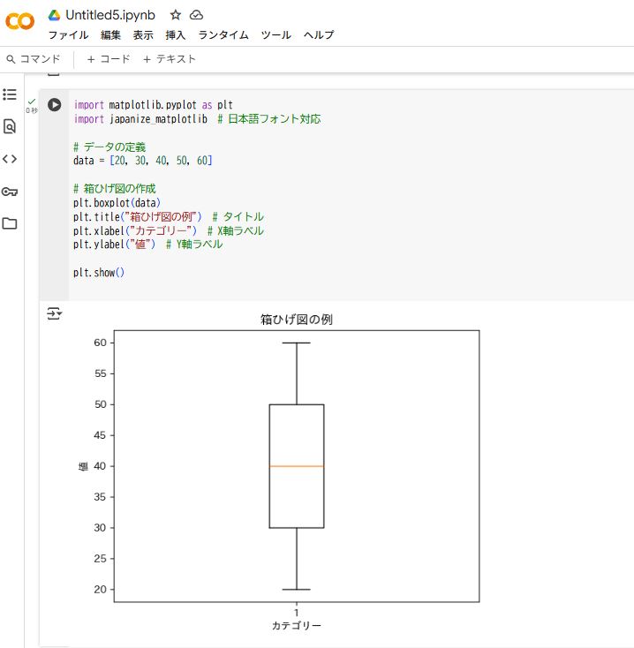This screenshot has width=634, height=648.
Task: Open the secrets key sidebar
Action: (x=10, y=192)
